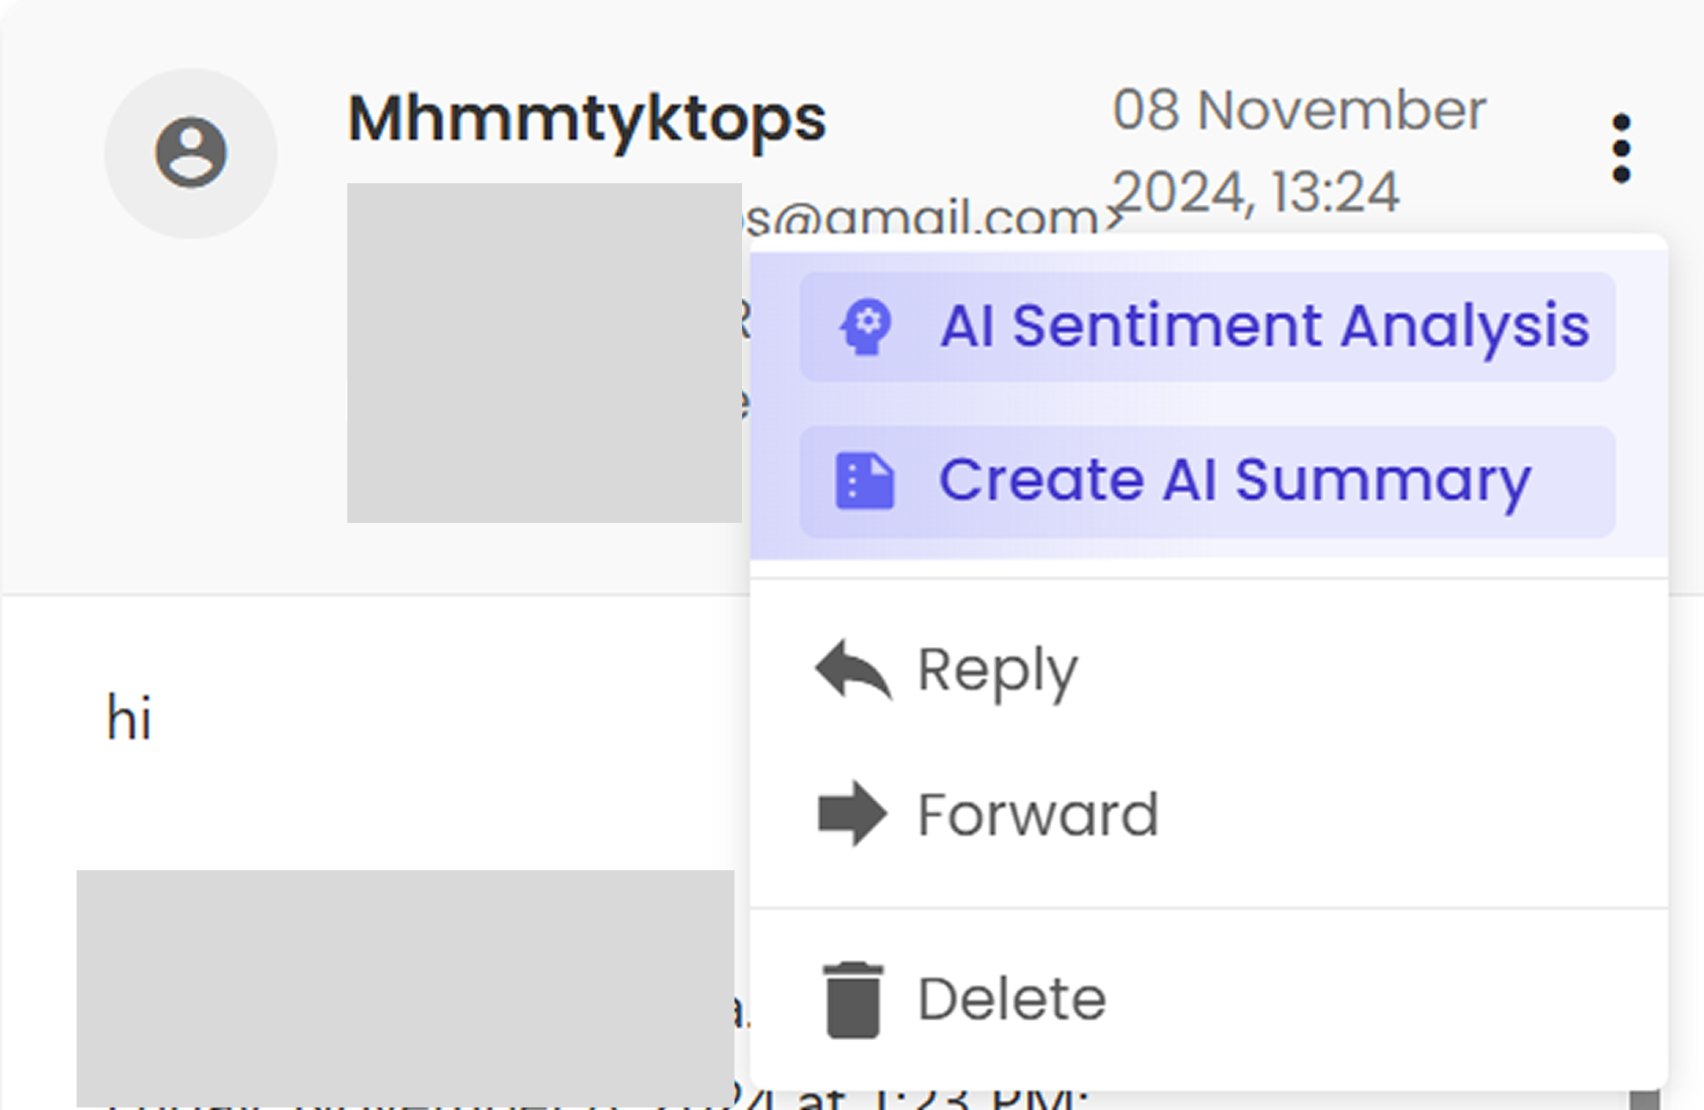Click the "hi" message body text
The image size is (1704, 1110).
(129, 718)
